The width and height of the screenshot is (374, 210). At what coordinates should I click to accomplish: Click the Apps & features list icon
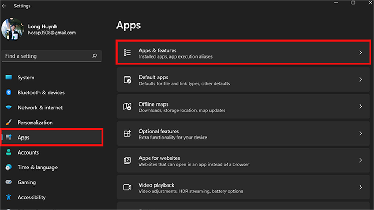click(127, 53)
